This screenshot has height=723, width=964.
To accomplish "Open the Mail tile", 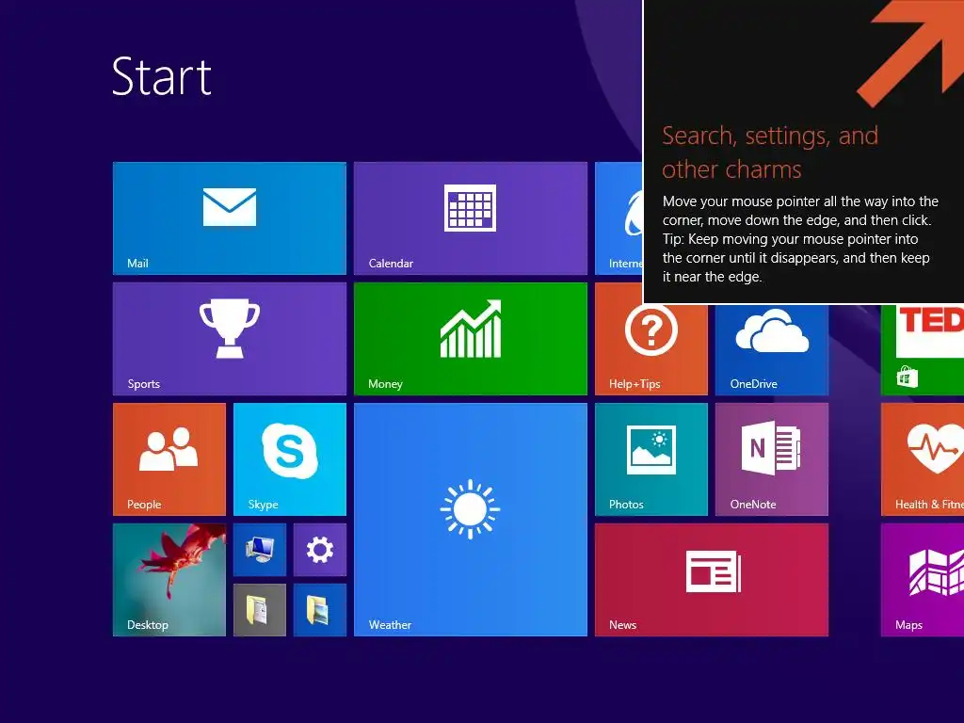I will pos(230,218).
